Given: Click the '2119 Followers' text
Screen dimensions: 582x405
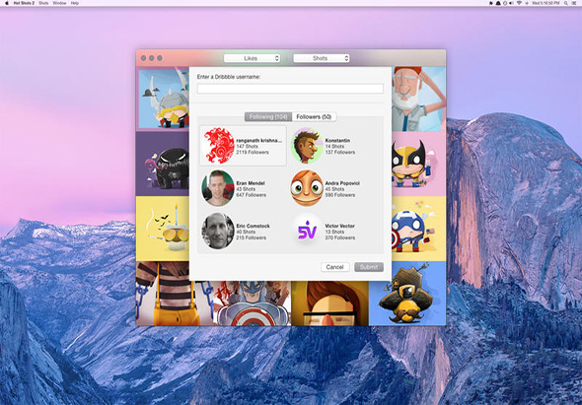Looking at the screenshot, I should tap(253, 153).
